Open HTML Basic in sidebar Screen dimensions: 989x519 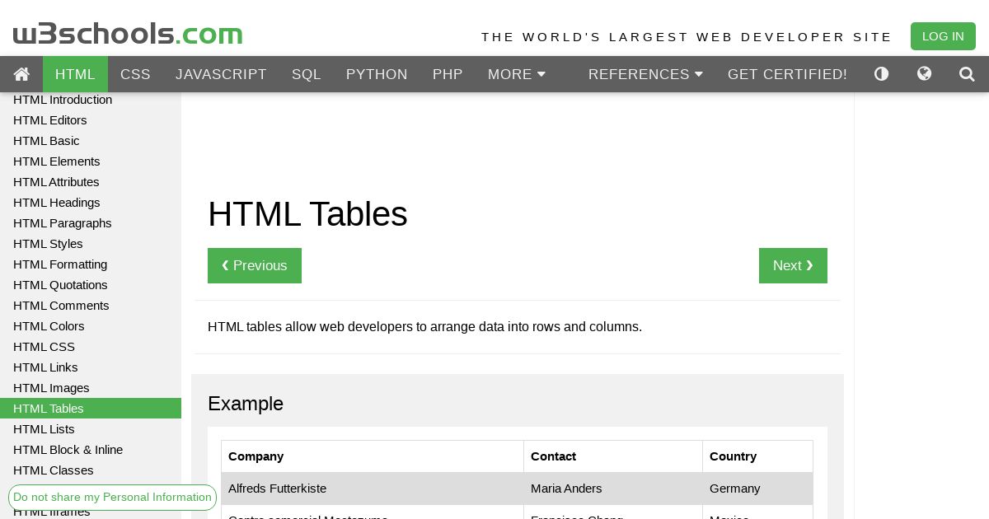point(91,141)
